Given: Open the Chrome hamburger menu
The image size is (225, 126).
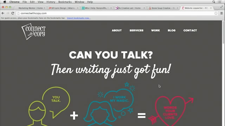Looking at the screenshot, I should (x=221, y=13).
